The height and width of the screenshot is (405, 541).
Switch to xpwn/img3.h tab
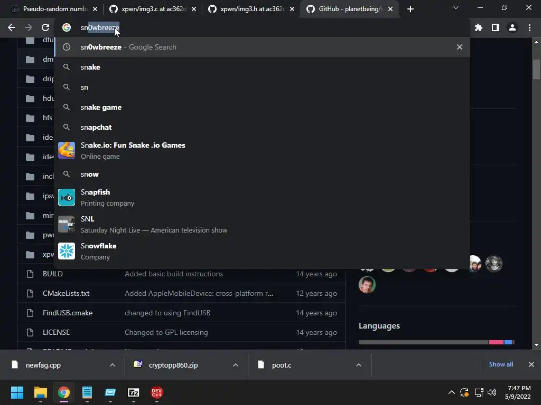pyautogui.click(x=251, y=9)
